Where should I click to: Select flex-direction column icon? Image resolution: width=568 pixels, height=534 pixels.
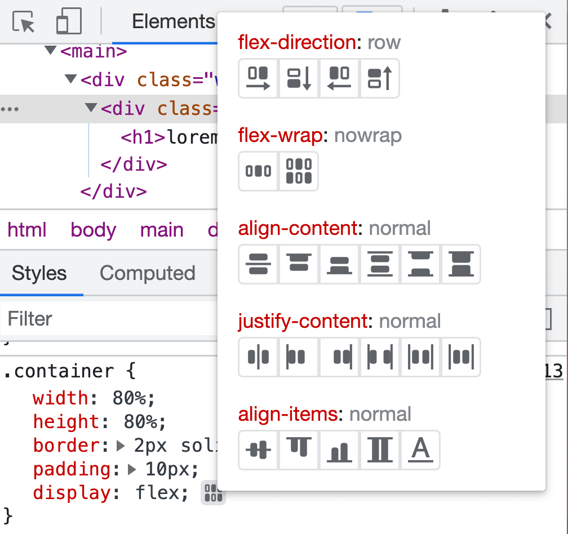[299, 78]
